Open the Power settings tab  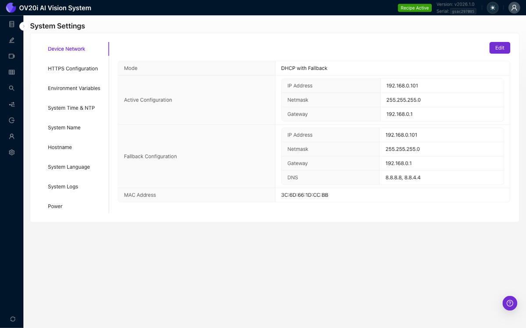coord(55,206)
